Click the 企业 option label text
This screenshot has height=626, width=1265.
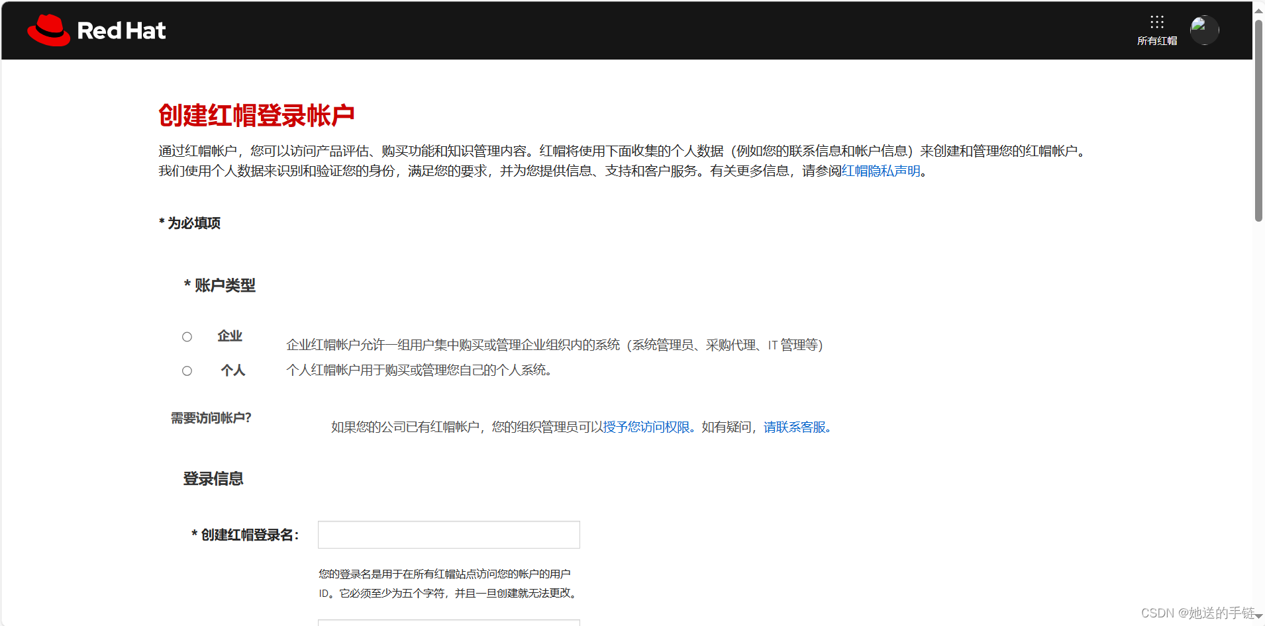point(230,335)
